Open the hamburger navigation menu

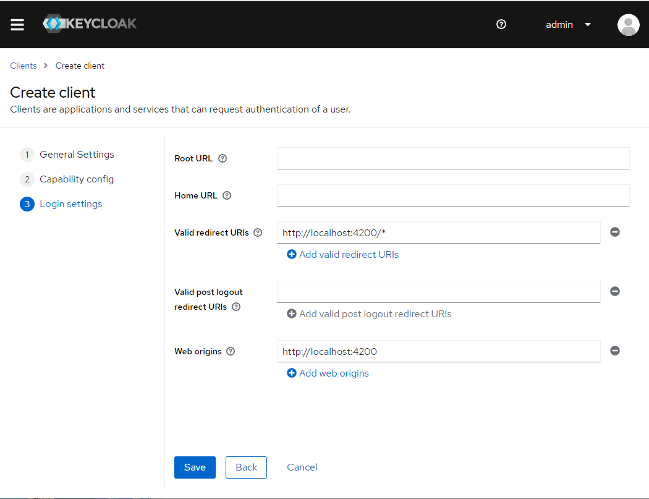pos(17,25)
